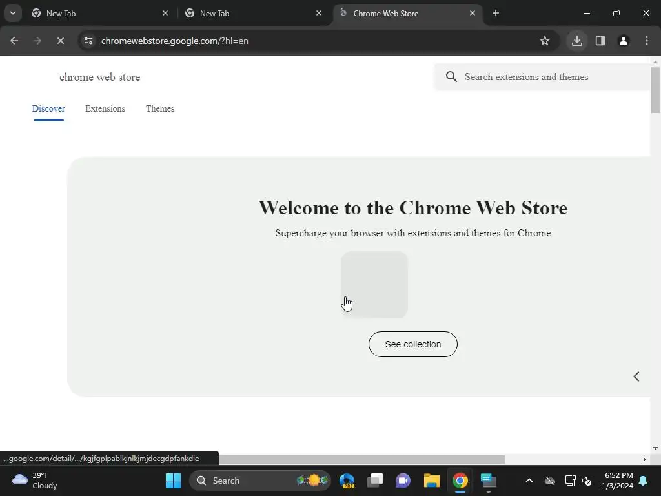Screen dimensions: 661x496
Task: Click the OneDrive cloud tray icon
Action: 550,480
